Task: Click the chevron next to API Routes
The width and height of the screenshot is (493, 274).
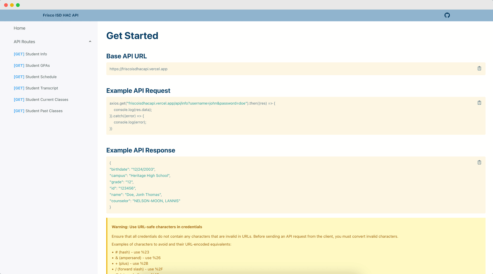Action: coord(90,41)
